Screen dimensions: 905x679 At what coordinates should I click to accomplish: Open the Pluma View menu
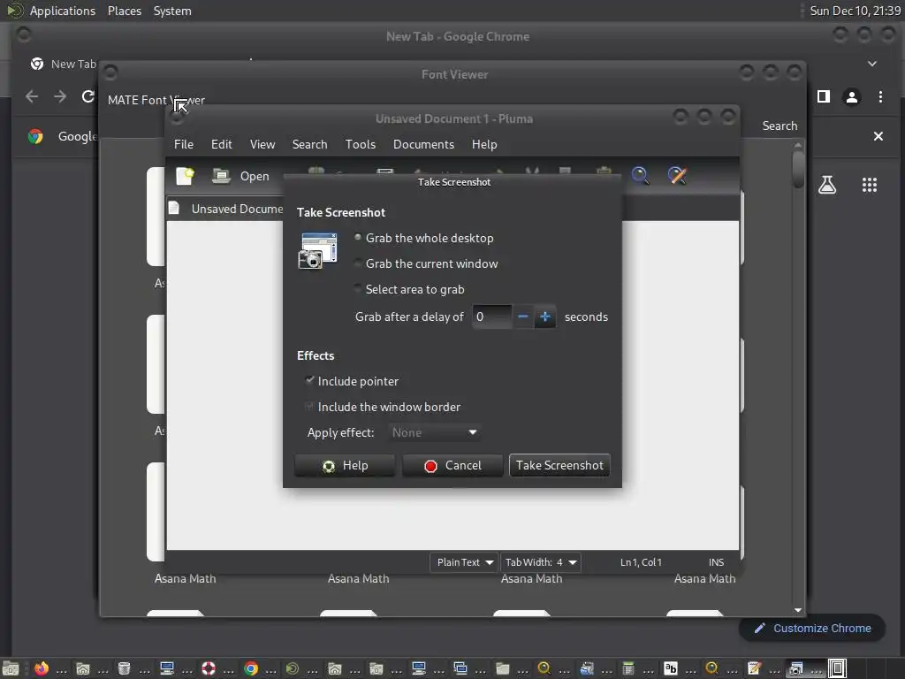(x=262, y=144)
